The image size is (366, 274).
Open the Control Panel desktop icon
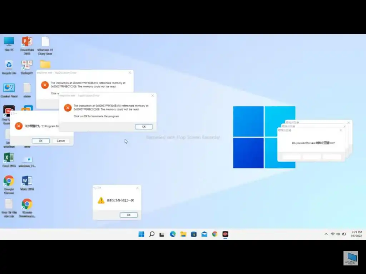(x=9, y=90)
